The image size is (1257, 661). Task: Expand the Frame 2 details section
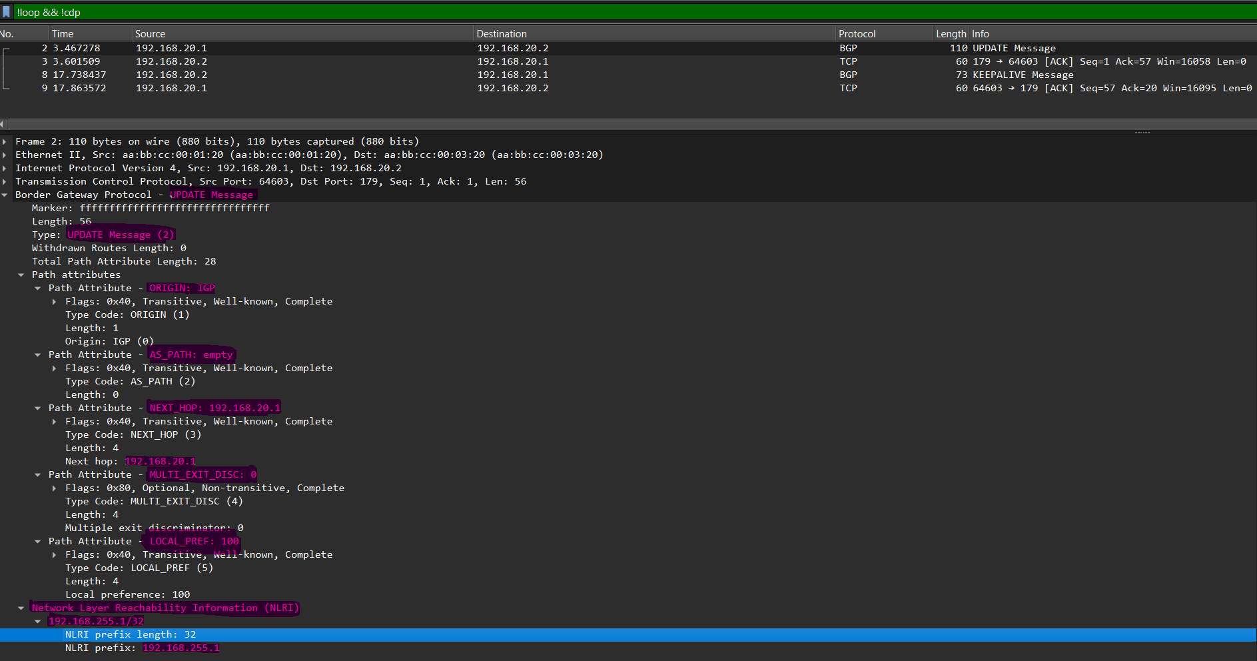5,141
